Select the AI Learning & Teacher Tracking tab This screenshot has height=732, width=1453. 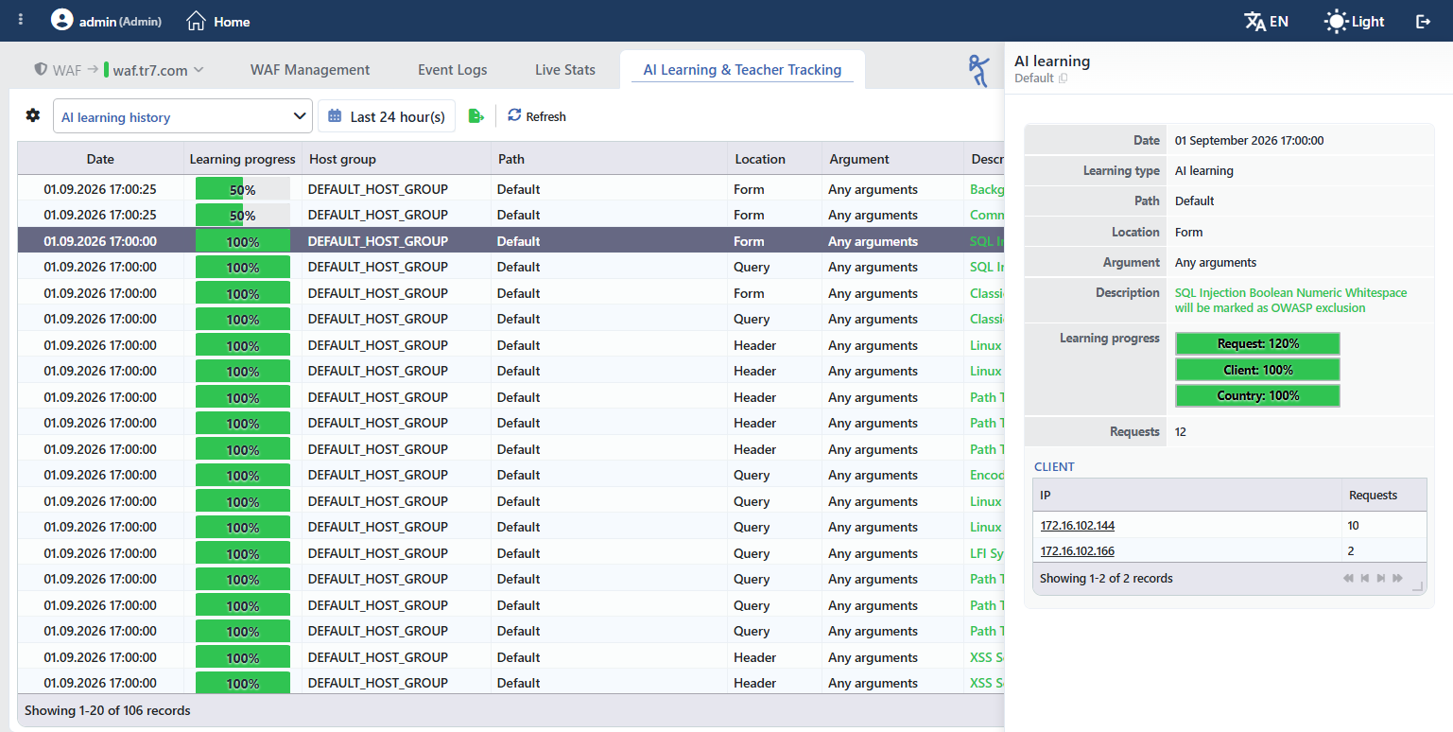(x=742, y=70)
